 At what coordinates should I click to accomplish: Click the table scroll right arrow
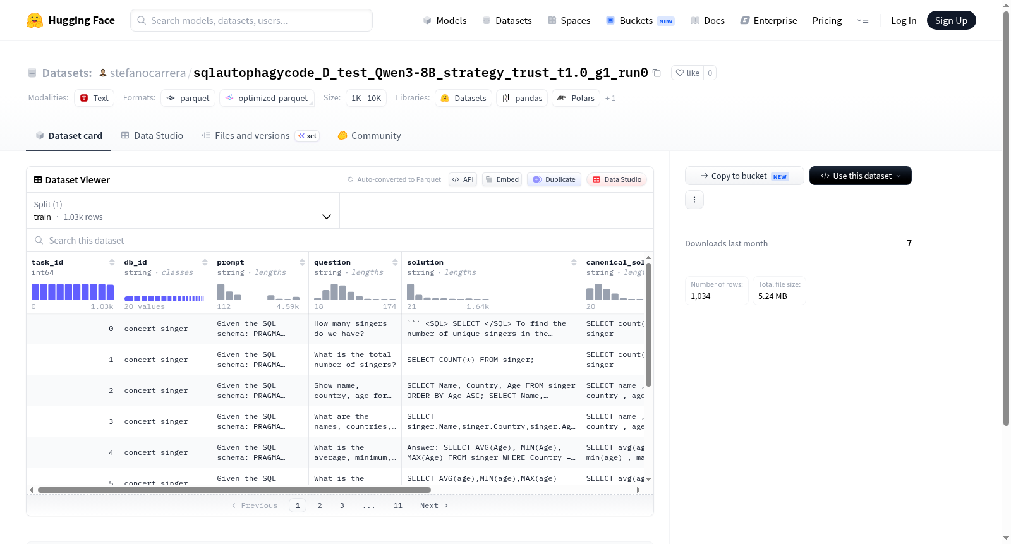click(638, 490)
